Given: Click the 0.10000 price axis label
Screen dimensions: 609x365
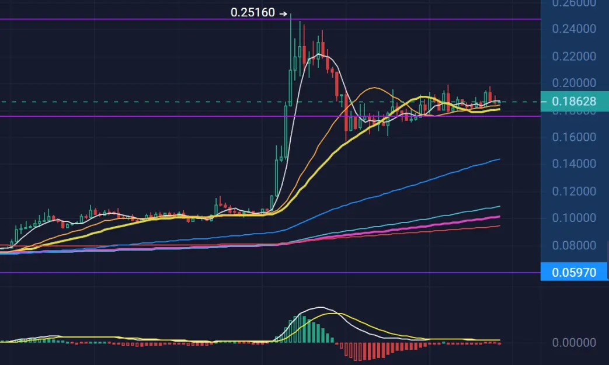Looking at the screenshot, I should 574,218.
